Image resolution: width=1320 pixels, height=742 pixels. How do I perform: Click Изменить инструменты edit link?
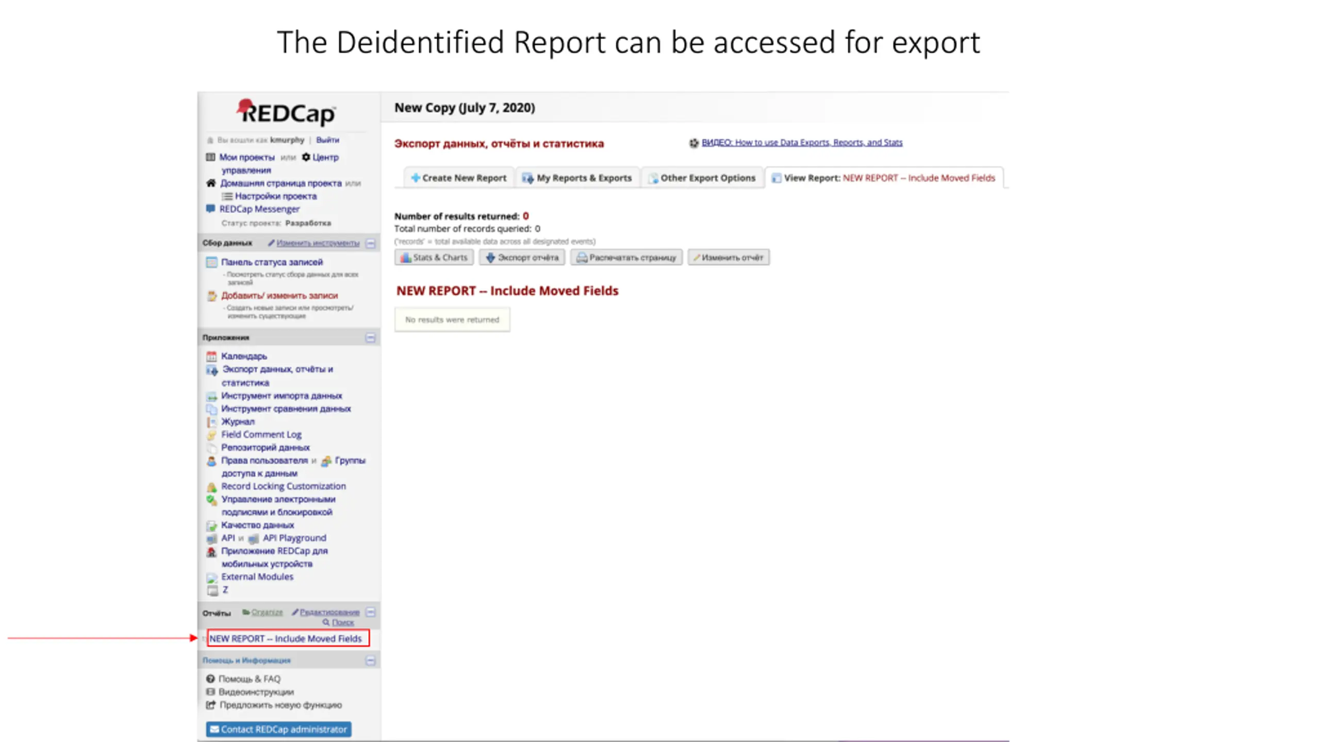click(x=318, y=243)
